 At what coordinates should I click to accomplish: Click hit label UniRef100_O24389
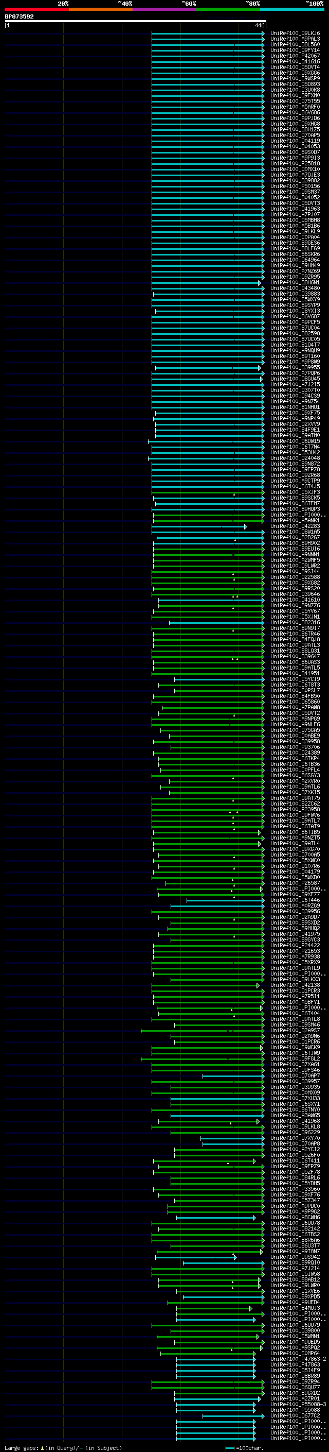point(295,753)
